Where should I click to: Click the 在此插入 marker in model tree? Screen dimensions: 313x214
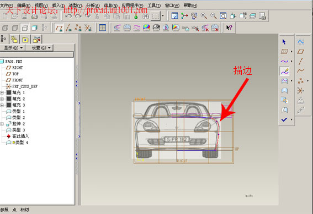click(18, 136)
